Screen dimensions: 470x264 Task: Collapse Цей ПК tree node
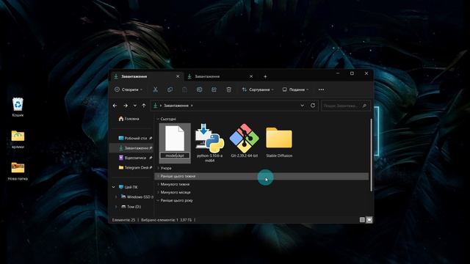tap(114, 187)
